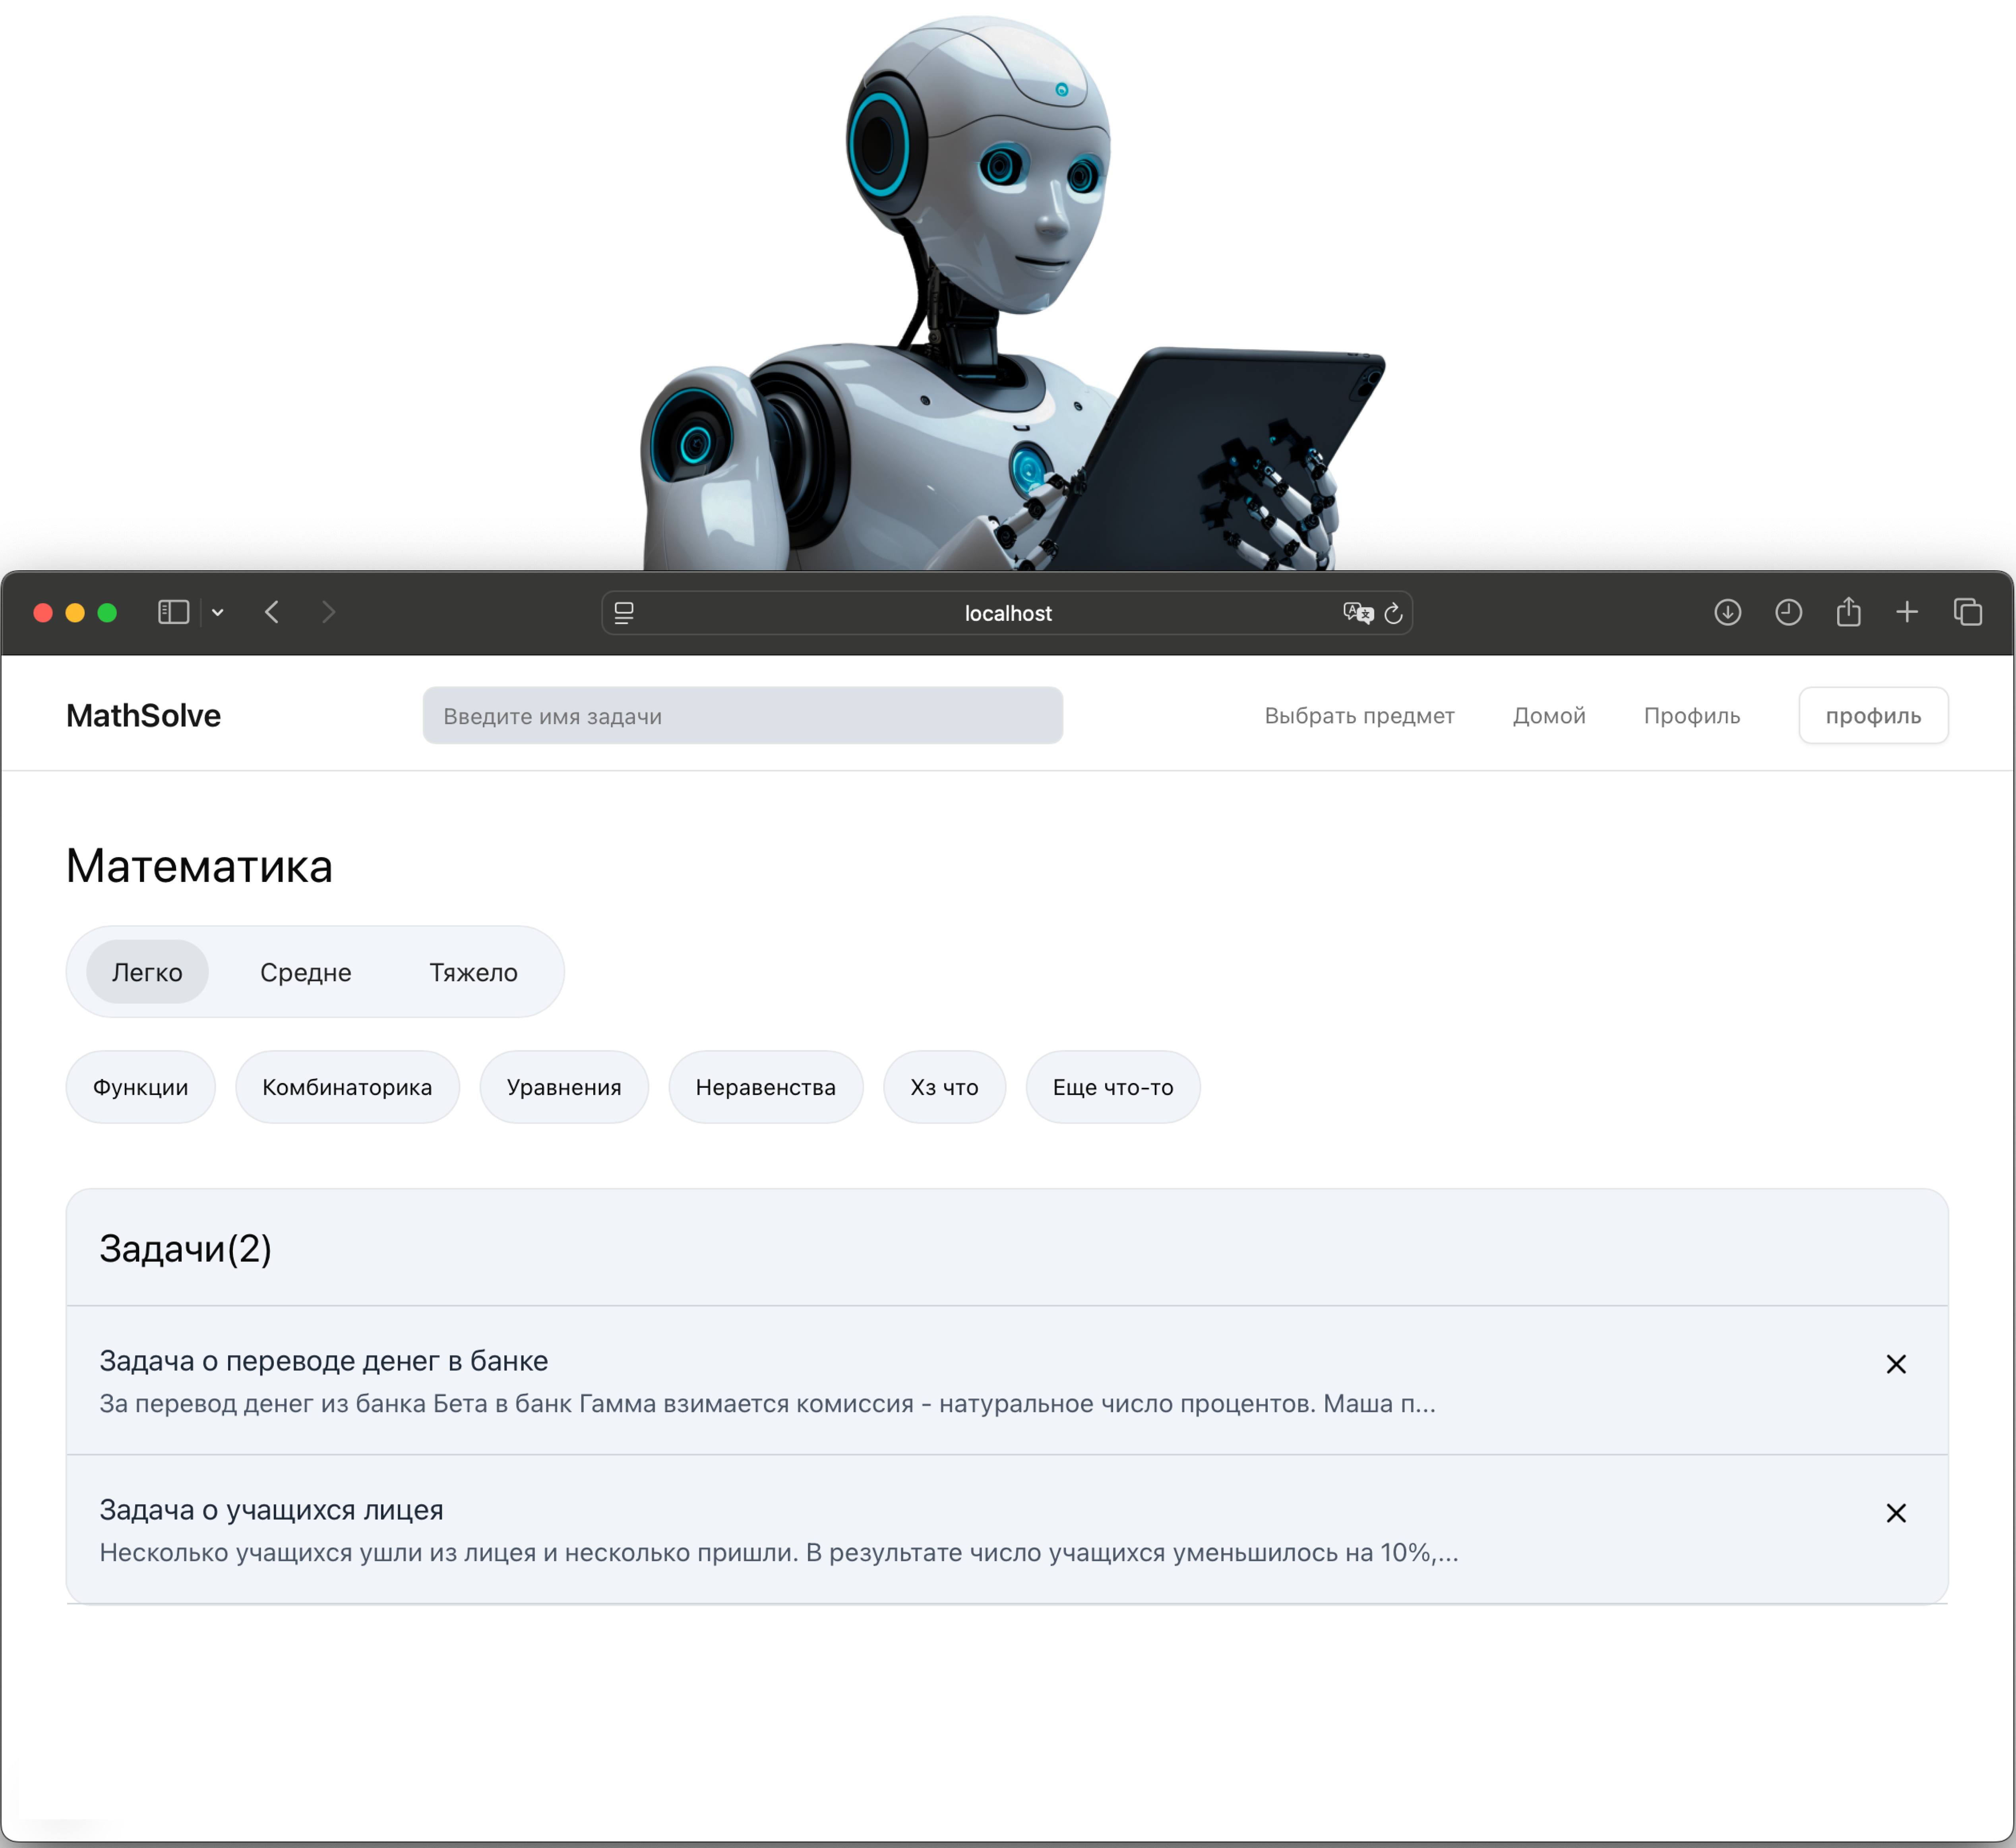Show browsing history clock icon
Screen dimensions: 2016x1848
tap(1788, 612)
